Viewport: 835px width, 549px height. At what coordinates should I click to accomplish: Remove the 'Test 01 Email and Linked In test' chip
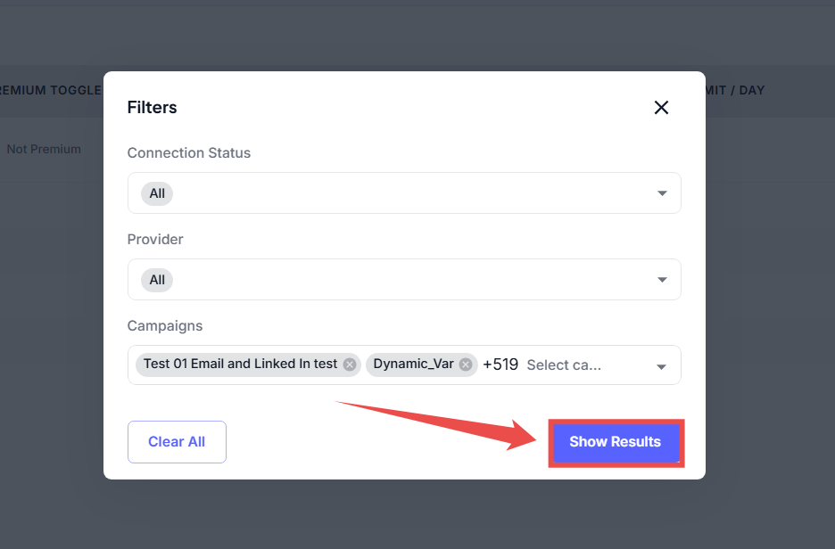point(350,365)
